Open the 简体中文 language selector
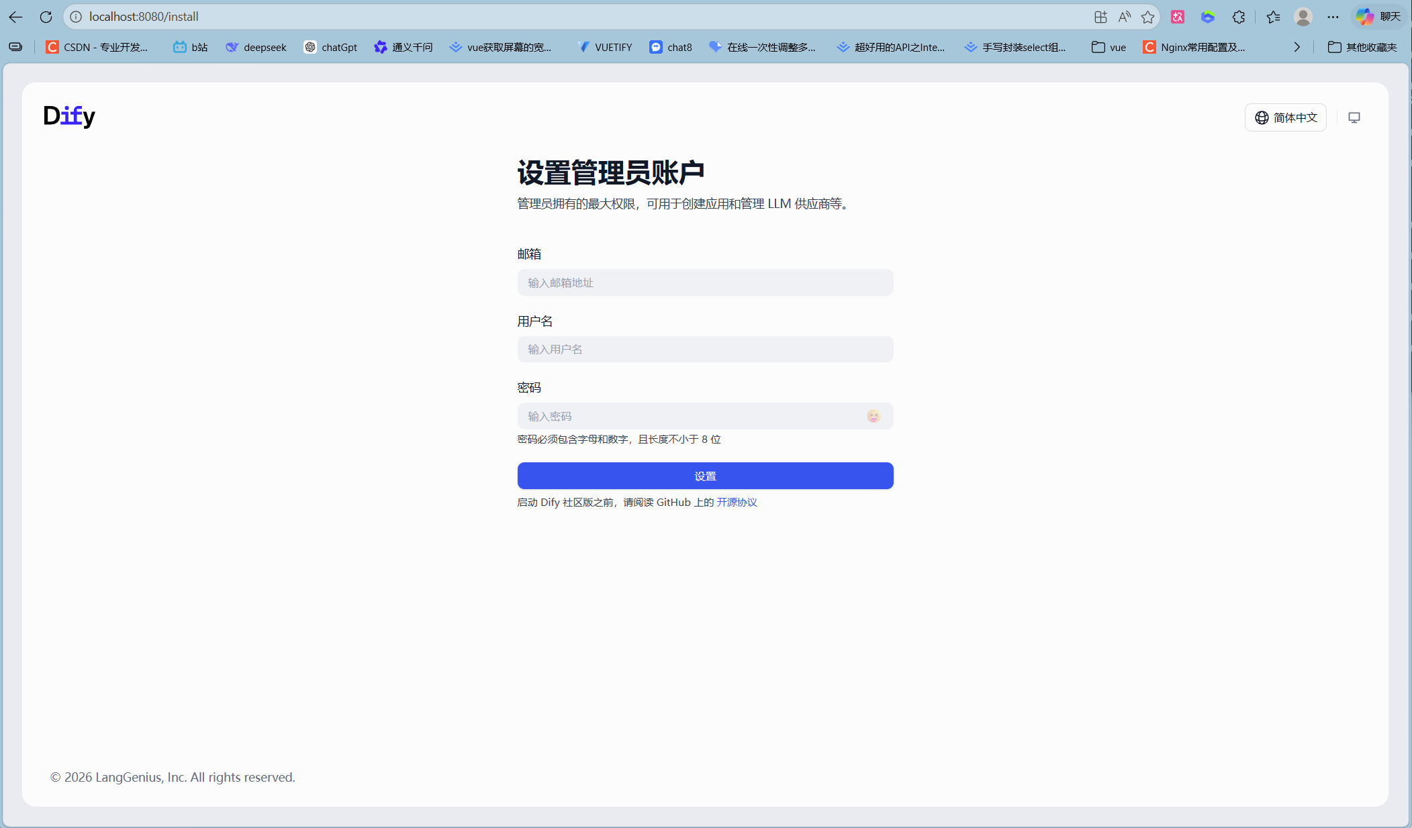The image size is (1412, 828). pos(1286,117)
